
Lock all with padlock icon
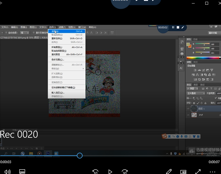click(x=205, y=103)
